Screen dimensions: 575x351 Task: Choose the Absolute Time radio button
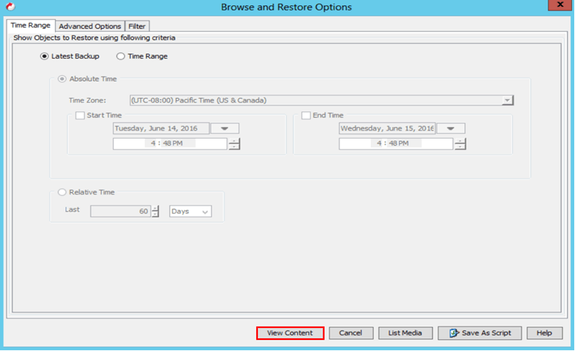tap(62, 79)
